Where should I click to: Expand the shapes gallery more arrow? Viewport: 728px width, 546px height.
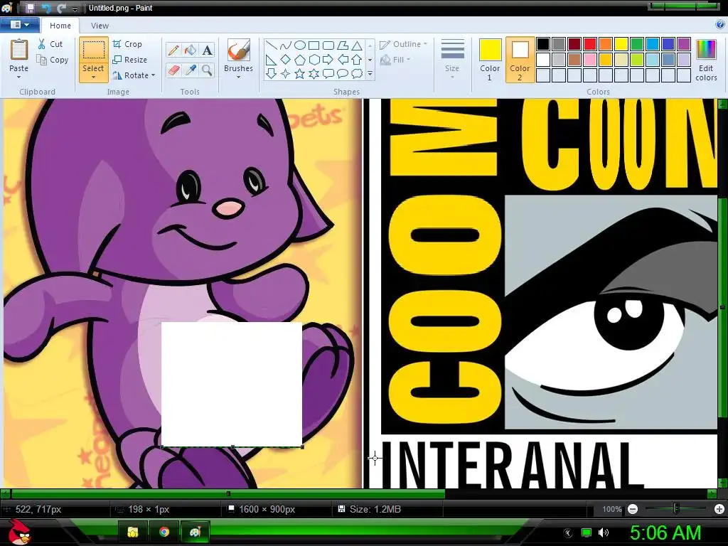[x=370, y=74]
